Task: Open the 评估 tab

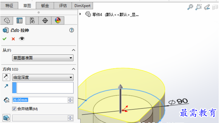Action: [63, 5]
